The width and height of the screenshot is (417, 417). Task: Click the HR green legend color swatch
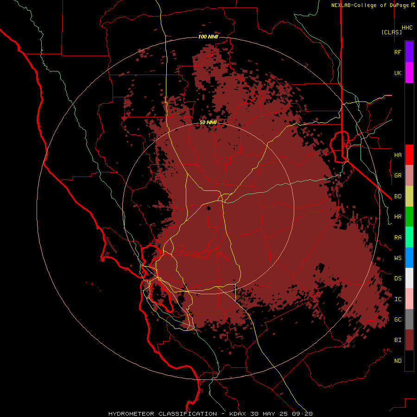click(x=409, y=216)
